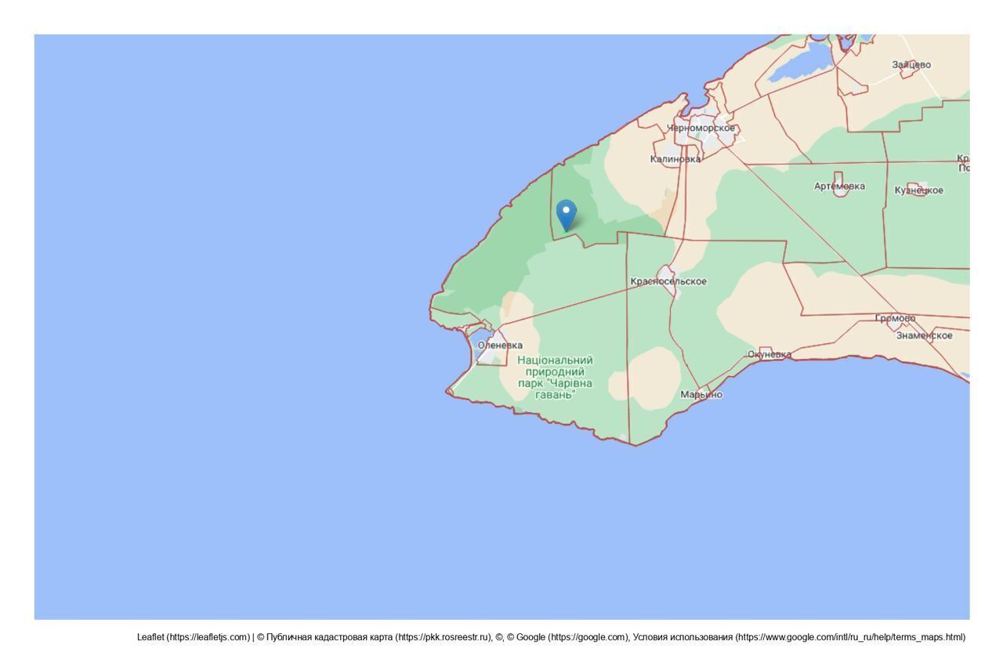
Task: Open the Условия использования terms link
Action: click(799, 637)
